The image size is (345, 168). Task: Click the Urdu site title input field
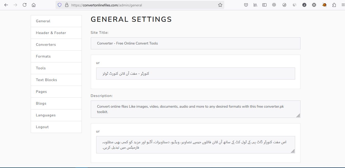click(195, 73)
